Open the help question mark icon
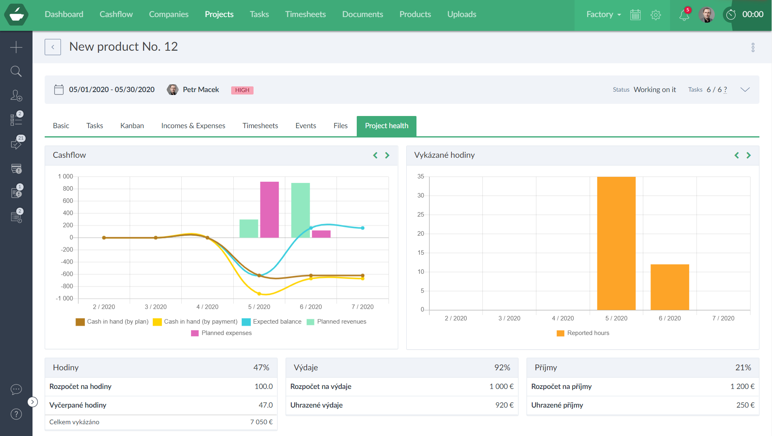The height and width of the screenshot is (436, 772). click(16, 414)
